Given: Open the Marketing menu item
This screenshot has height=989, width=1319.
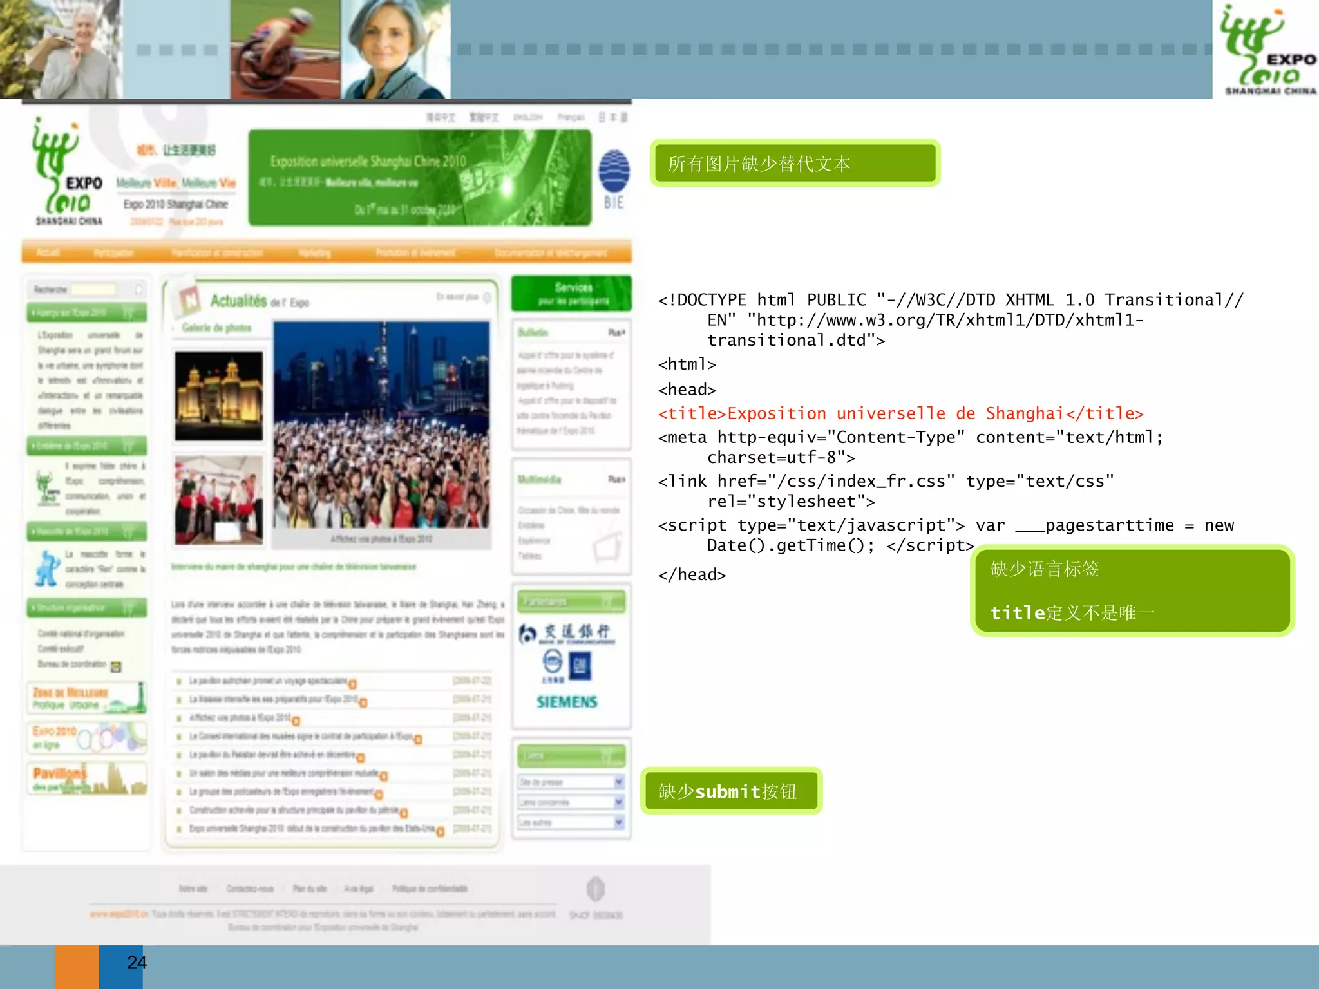Looking at the screenshot, I should point(315,252).
